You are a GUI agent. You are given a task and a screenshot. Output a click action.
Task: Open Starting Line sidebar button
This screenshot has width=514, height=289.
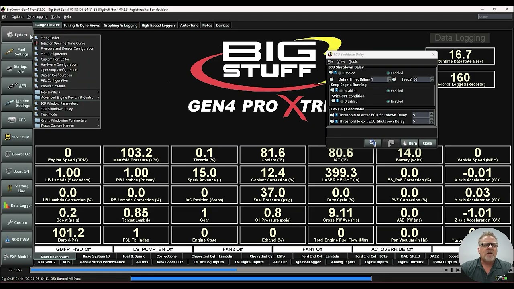[17, 188]
